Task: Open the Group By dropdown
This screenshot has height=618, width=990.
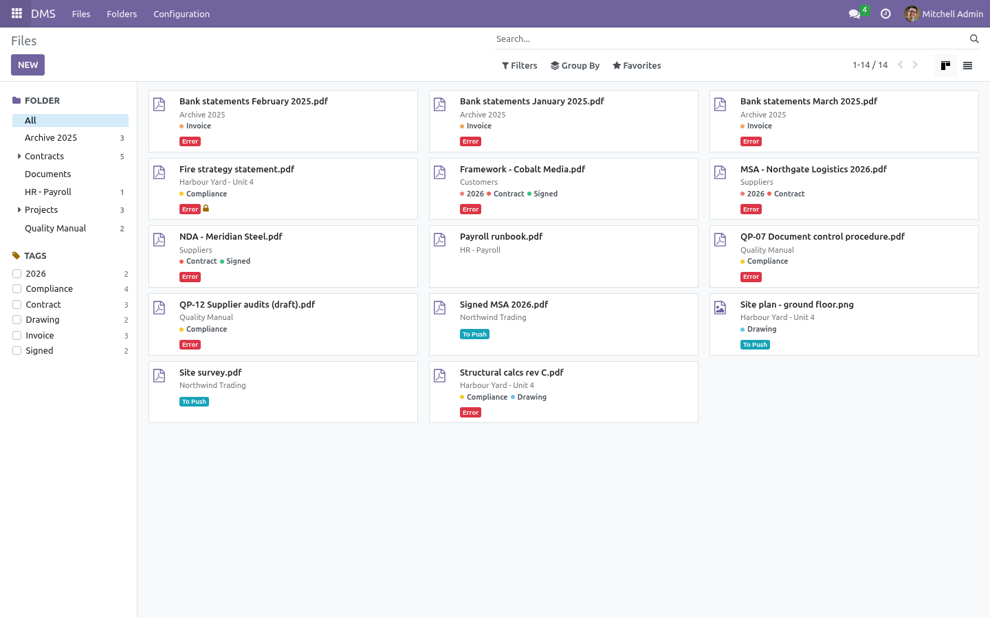Action: pos(575,66)
